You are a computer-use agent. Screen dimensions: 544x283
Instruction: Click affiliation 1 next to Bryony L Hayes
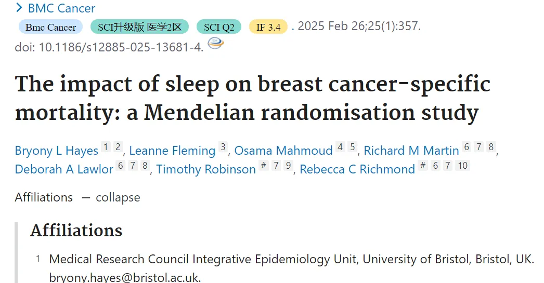pyautogui.click(x=106, y=147)
